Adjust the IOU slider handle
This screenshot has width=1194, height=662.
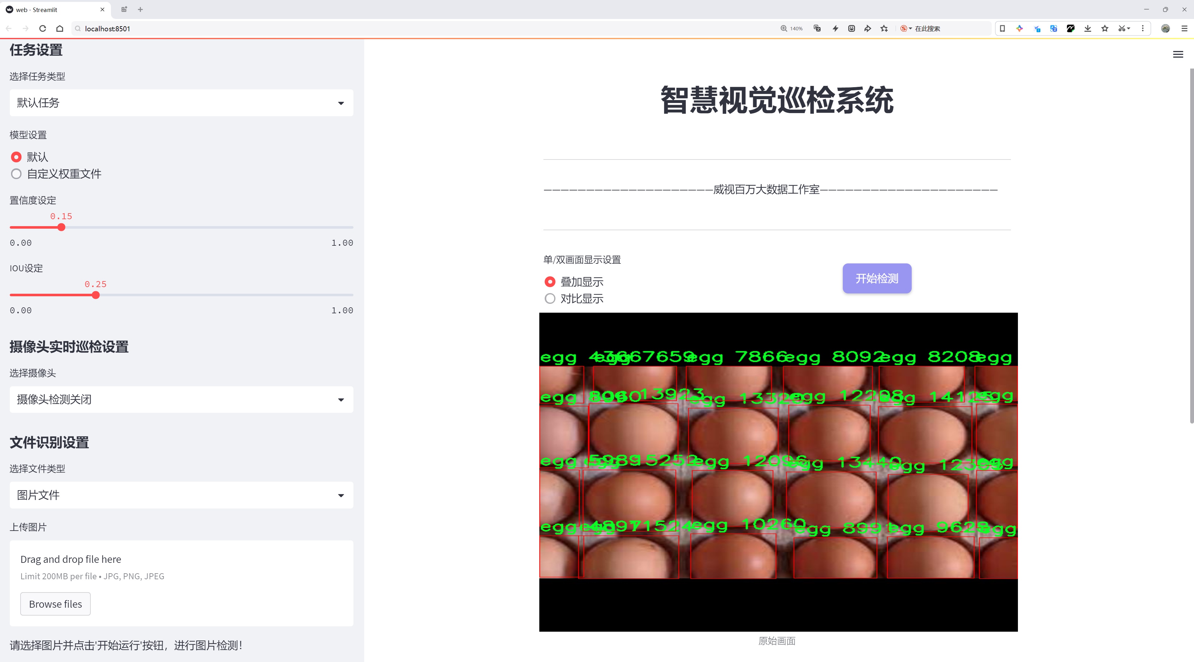point(95,295)
